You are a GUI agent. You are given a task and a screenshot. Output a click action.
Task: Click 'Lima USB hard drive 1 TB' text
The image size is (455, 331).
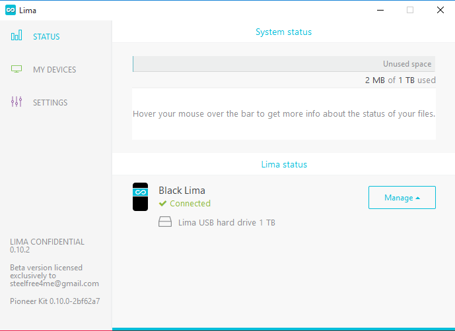227,223
